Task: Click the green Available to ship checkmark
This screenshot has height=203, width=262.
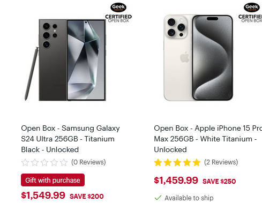Action: point(158,198)
